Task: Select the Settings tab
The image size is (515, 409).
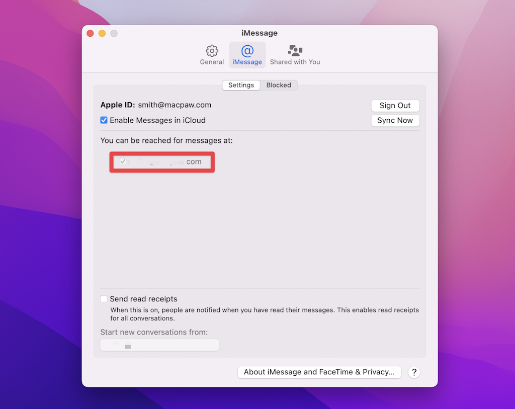Action: tap(241, 85)
